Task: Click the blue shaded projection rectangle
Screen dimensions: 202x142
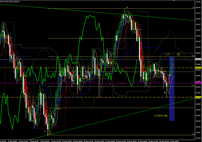Action: click(x=172, y=89)
